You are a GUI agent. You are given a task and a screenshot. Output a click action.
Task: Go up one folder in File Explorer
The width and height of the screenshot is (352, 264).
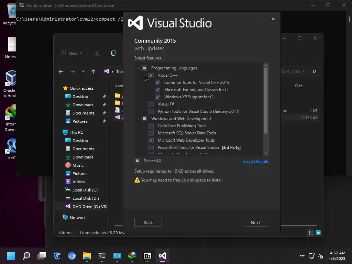[93, 71]
